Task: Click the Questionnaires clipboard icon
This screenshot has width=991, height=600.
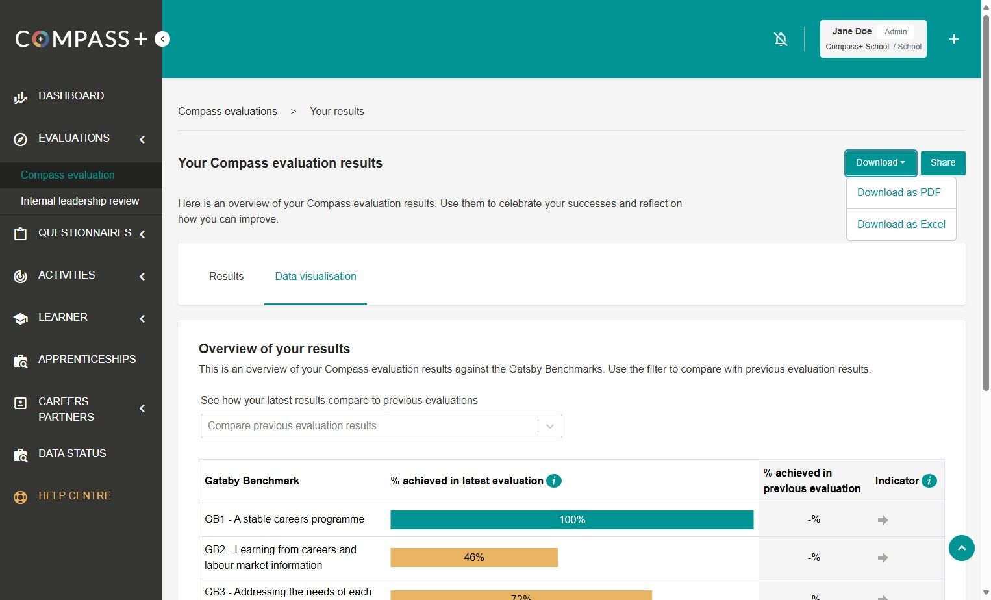Action: (21, 234)
